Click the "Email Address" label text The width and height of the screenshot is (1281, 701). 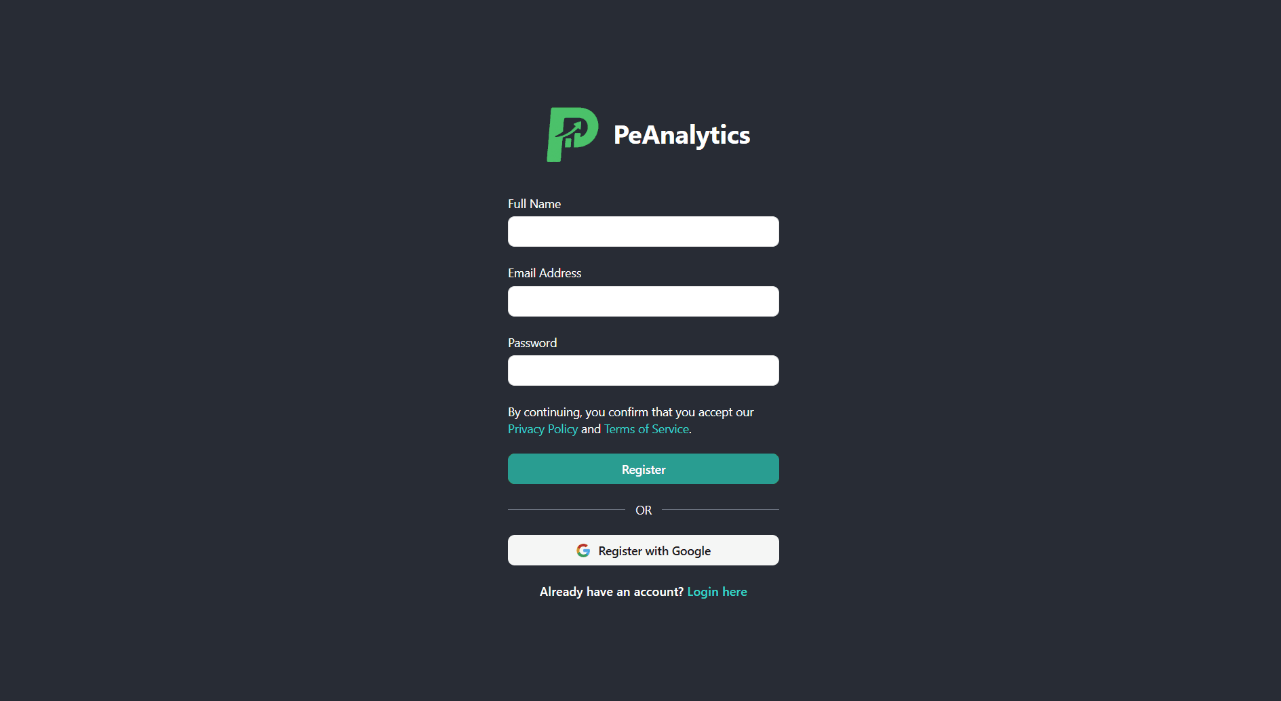[544, 273]
